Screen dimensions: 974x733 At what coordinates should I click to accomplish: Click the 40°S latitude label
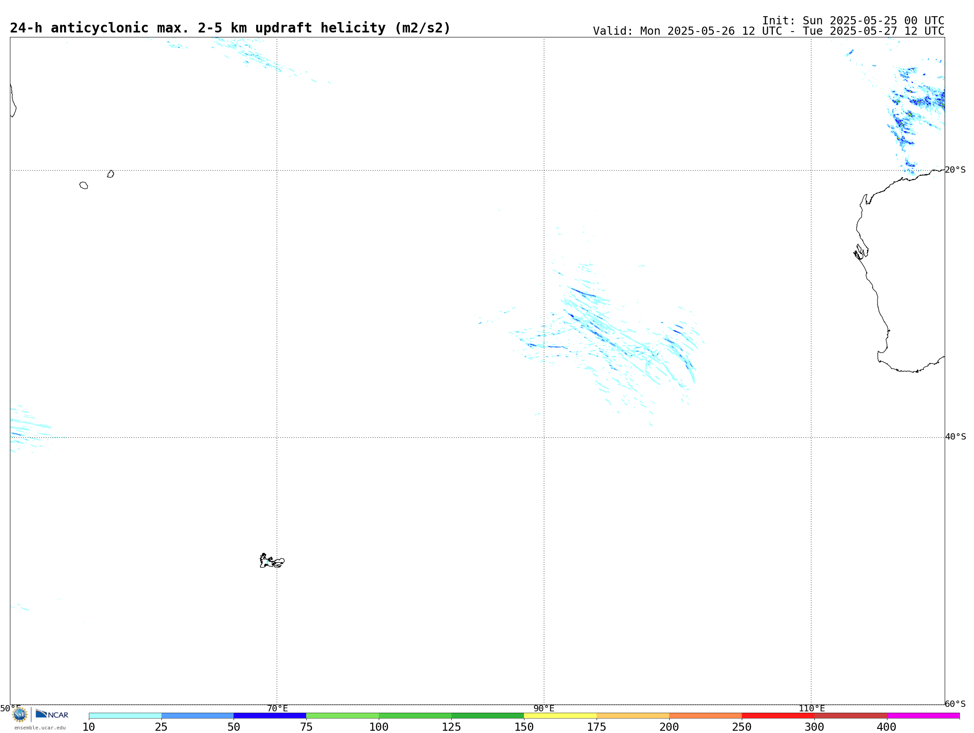tap(955, 437)
